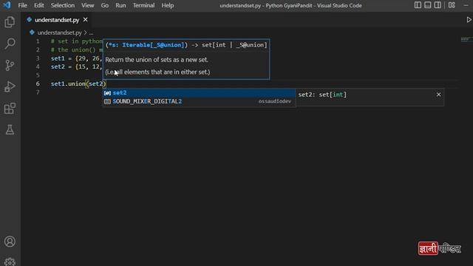Open the Terminal menu
This screenshot has width=473, height=266.
[143, 5]
